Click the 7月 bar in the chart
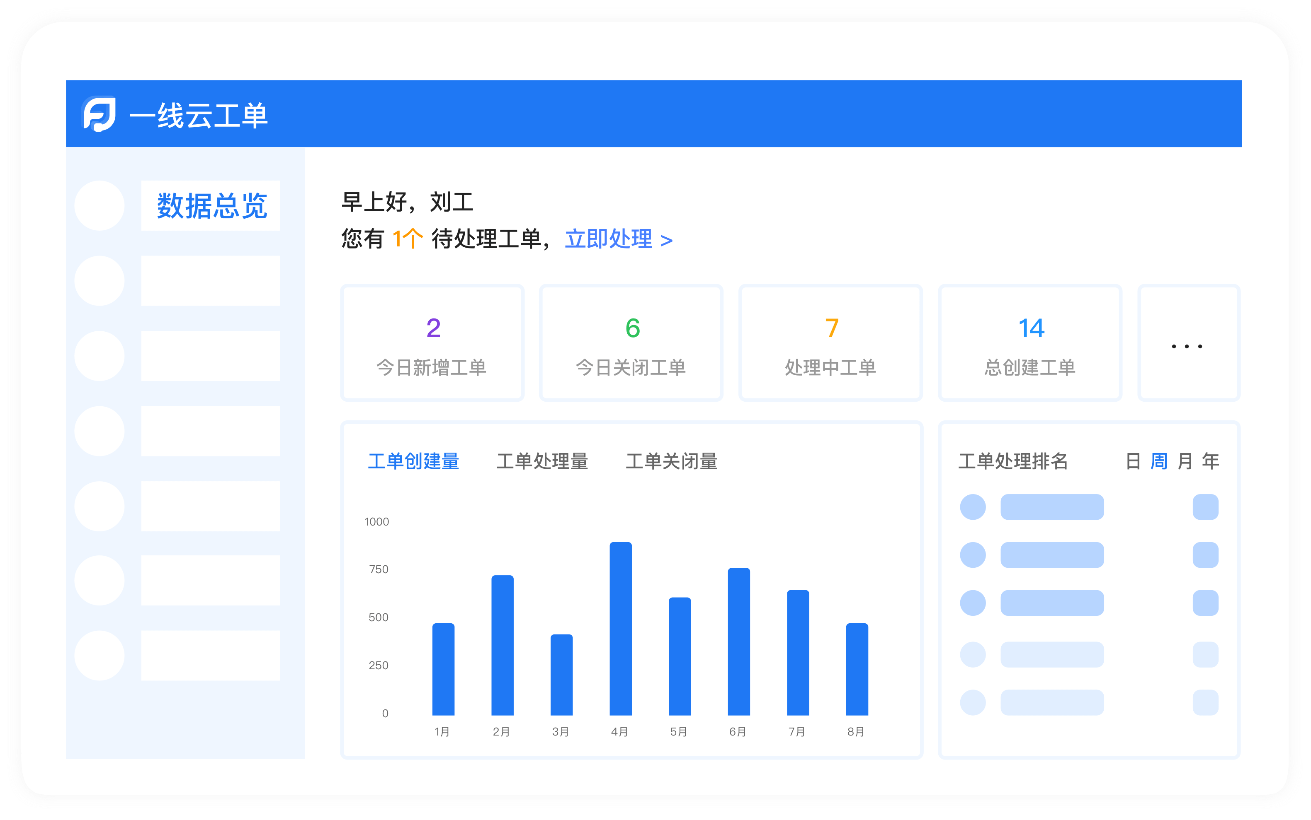This screenshot has height=820, width=1311. pyautogui.click(x=798, y=652)
